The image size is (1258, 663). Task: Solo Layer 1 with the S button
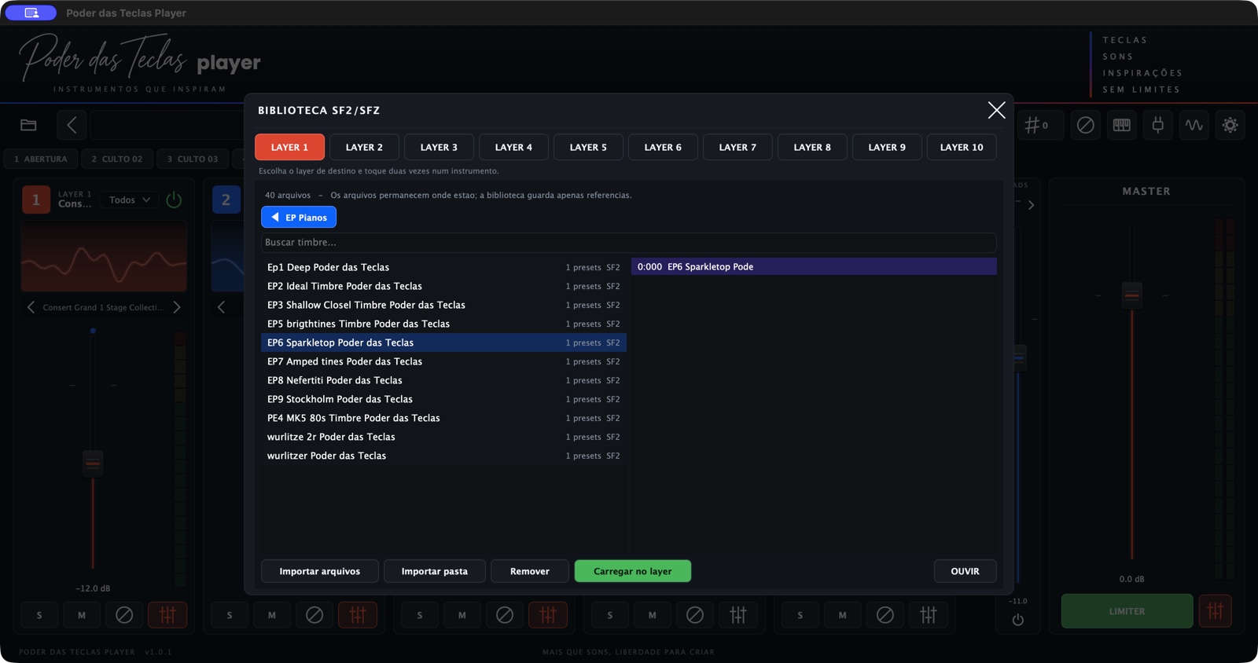tap(39, 615)
